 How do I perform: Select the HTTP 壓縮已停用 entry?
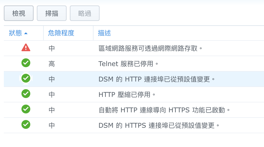[127, 95]
